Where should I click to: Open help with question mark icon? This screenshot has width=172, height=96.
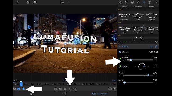click(115, 89)
